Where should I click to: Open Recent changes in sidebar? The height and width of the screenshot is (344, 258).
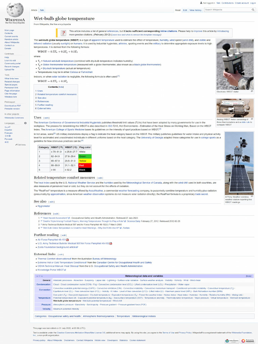[12, 67]
